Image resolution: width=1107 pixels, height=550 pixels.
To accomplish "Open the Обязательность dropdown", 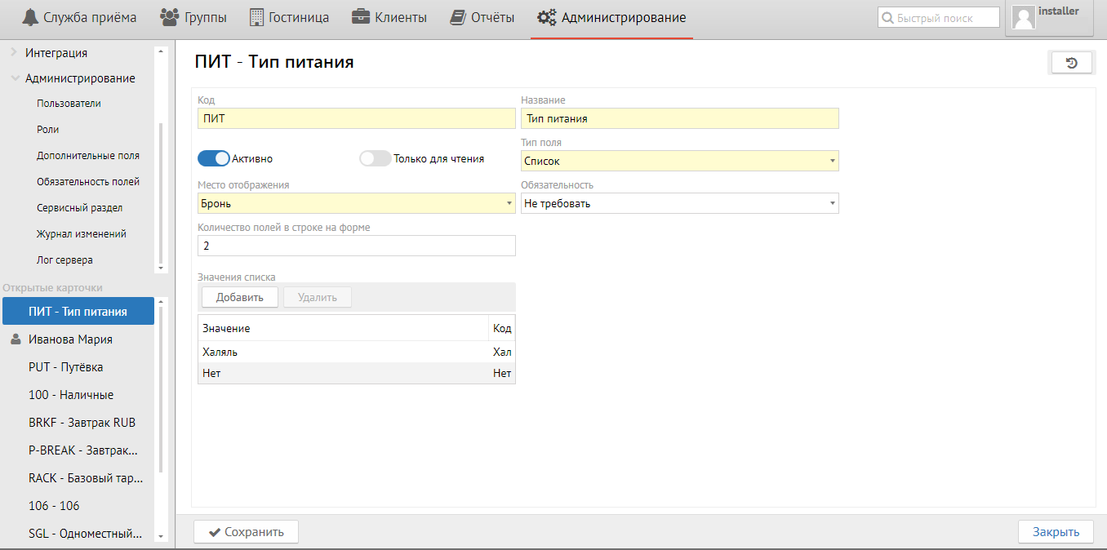I will tap(679, 203).
